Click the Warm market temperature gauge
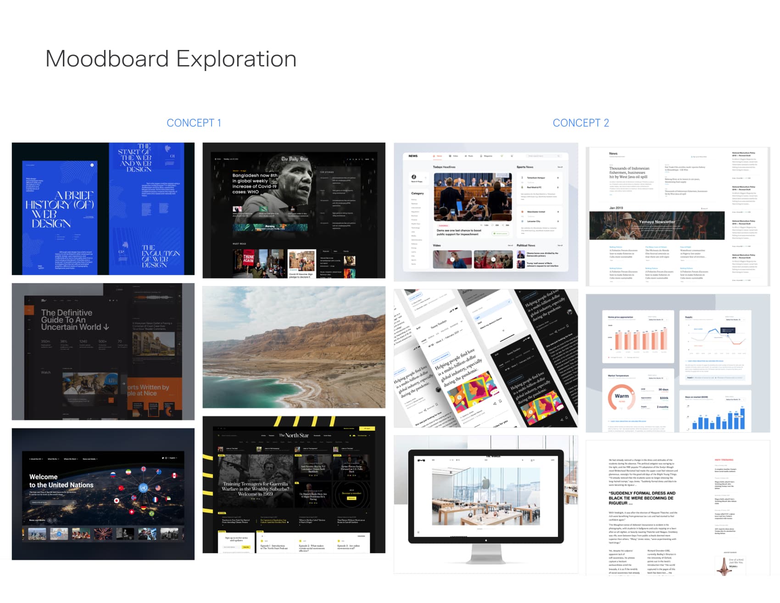This screenshot has height=603, width=780. (x=622, y=396)
